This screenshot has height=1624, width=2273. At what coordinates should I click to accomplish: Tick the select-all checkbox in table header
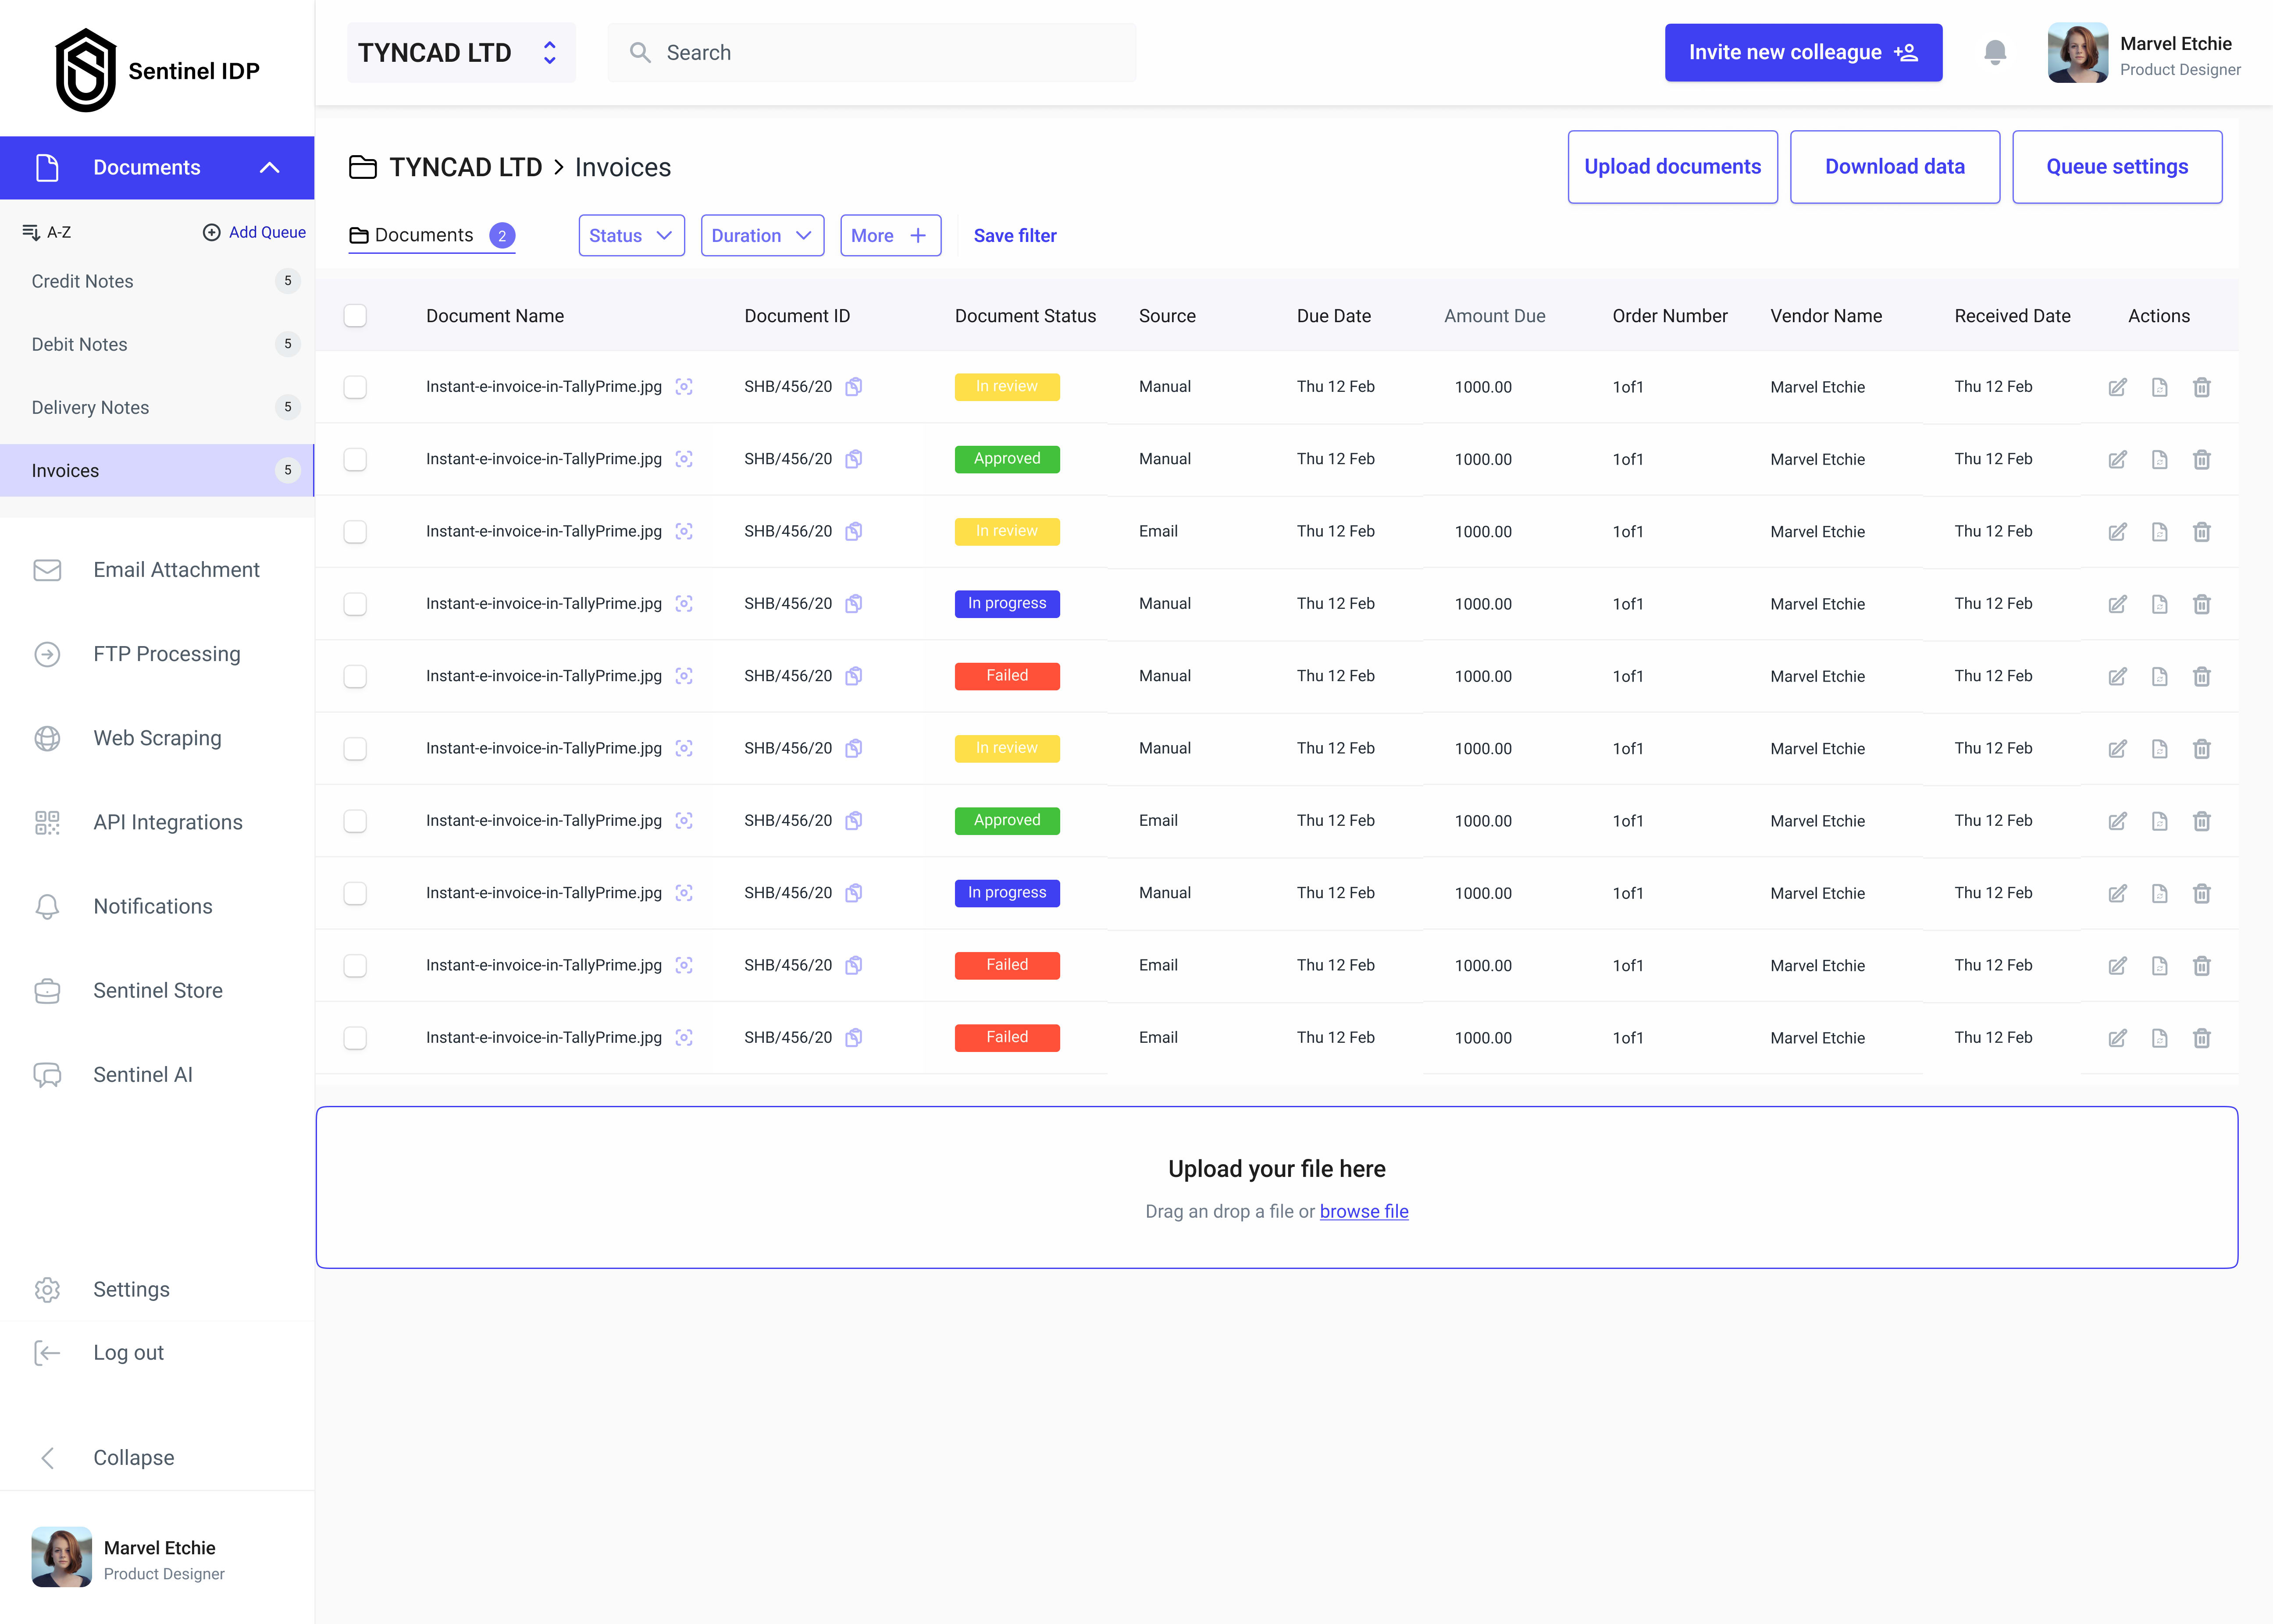355,316
